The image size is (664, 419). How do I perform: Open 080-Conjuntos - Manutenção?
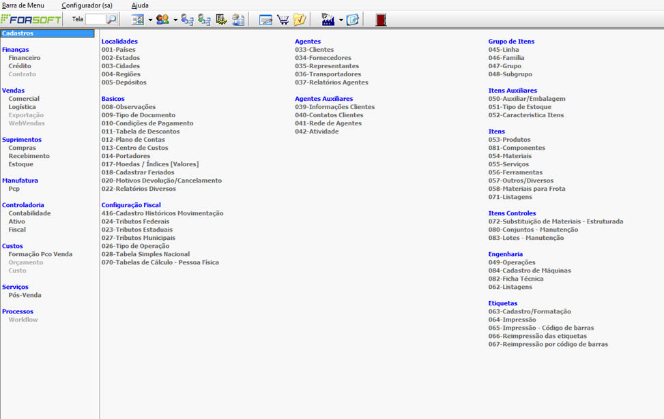tap(533, 230)
